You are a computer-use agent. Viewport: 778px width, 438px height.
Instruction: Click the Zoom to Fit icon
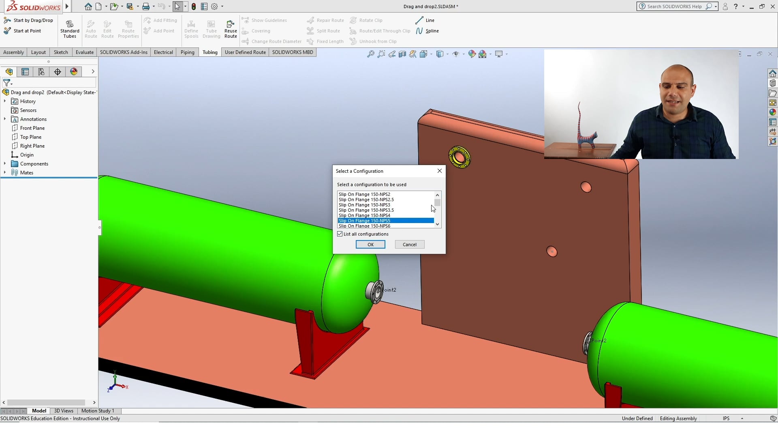370,54
